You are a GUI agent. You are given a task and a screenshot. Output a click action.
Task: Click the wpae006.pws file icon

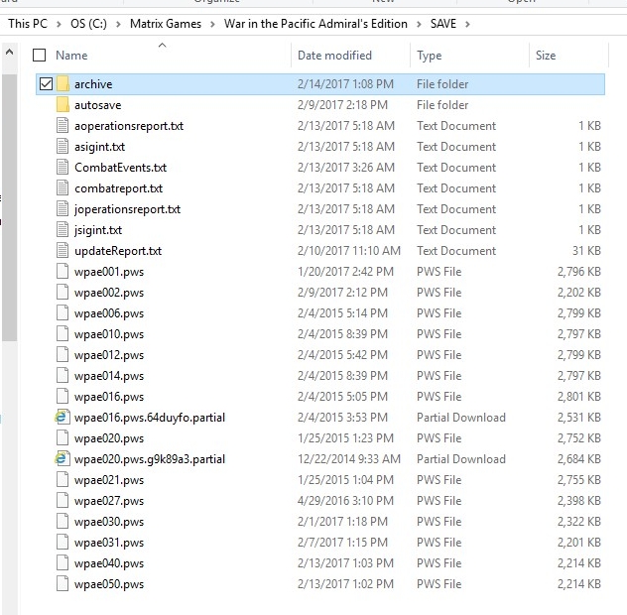(x=63, y=313)
